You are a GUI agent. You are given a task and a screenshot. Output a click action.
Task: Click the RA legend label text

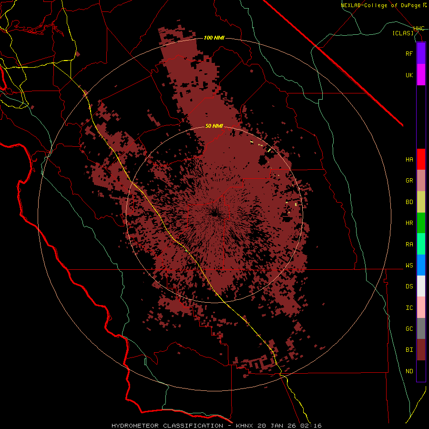pyautogui.click(x=409, y=245)
